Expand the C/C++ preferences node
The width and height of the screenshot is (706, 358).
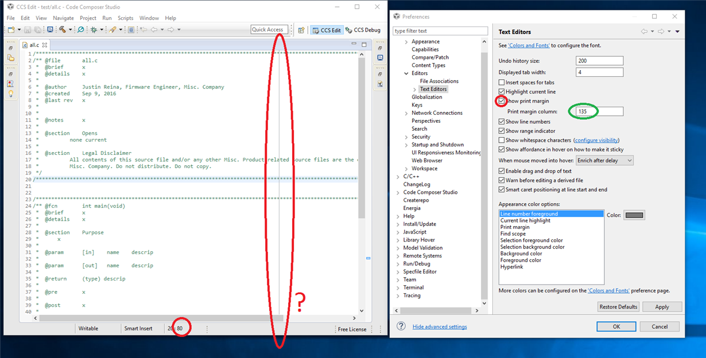click(398, 177)
